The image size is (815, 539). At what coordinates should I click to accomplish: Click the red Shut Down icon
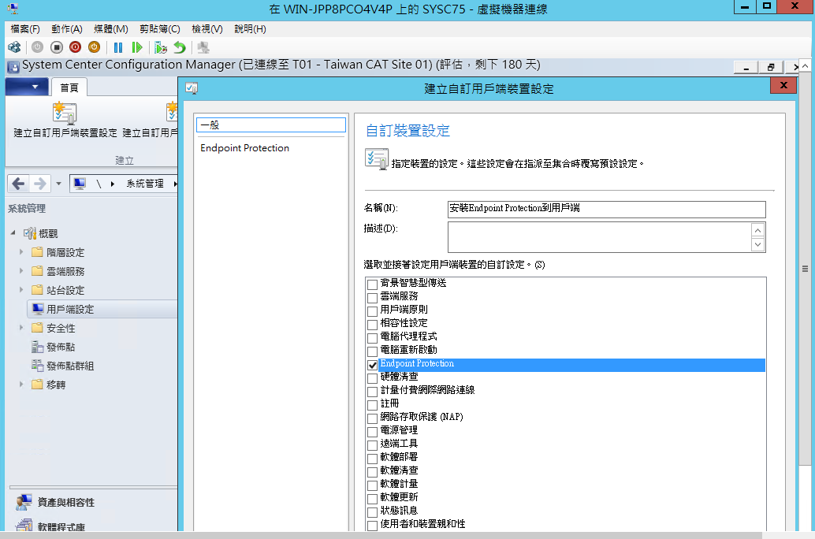click(76, 47)
